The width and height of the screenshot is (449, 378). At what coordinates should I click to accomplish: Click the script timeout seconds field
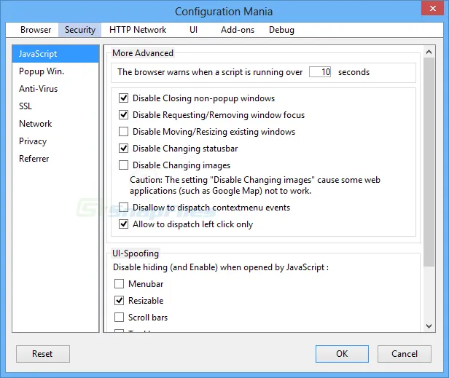[x=320, y=72]
